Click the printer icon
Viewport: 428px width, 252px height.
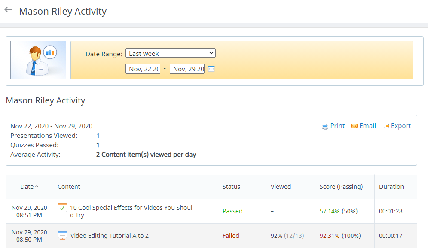(x=325, y=126)
